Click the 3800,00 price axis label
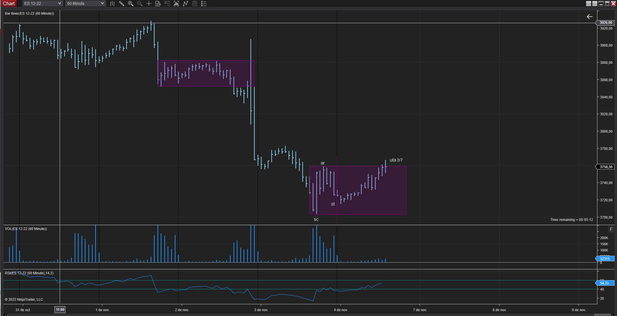Screen dimensions: 617x316 tap(606, 132)
